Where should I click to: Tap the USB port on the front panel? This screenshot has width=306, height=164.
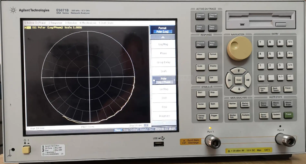[x=159, y=144]
